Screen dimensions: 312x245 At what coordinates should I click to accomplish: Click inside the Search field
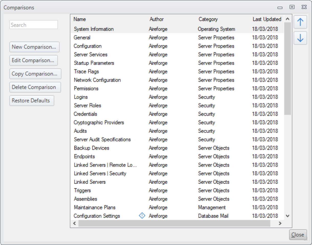click(34, 25)
